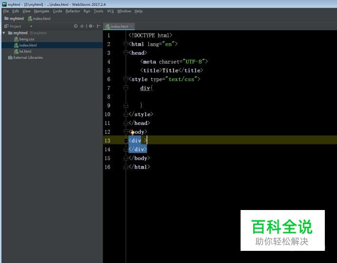The image size is (337, 263).
Task: Click scroll from source target icon
Action: [x=75, y=26]
